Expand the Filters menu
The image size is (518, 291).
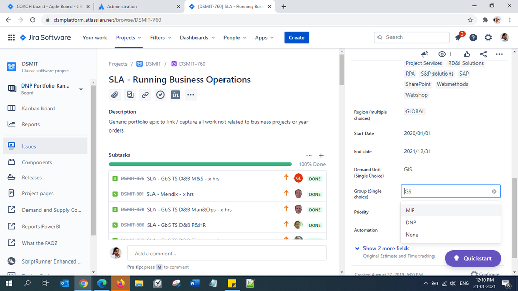pos(161,38)
